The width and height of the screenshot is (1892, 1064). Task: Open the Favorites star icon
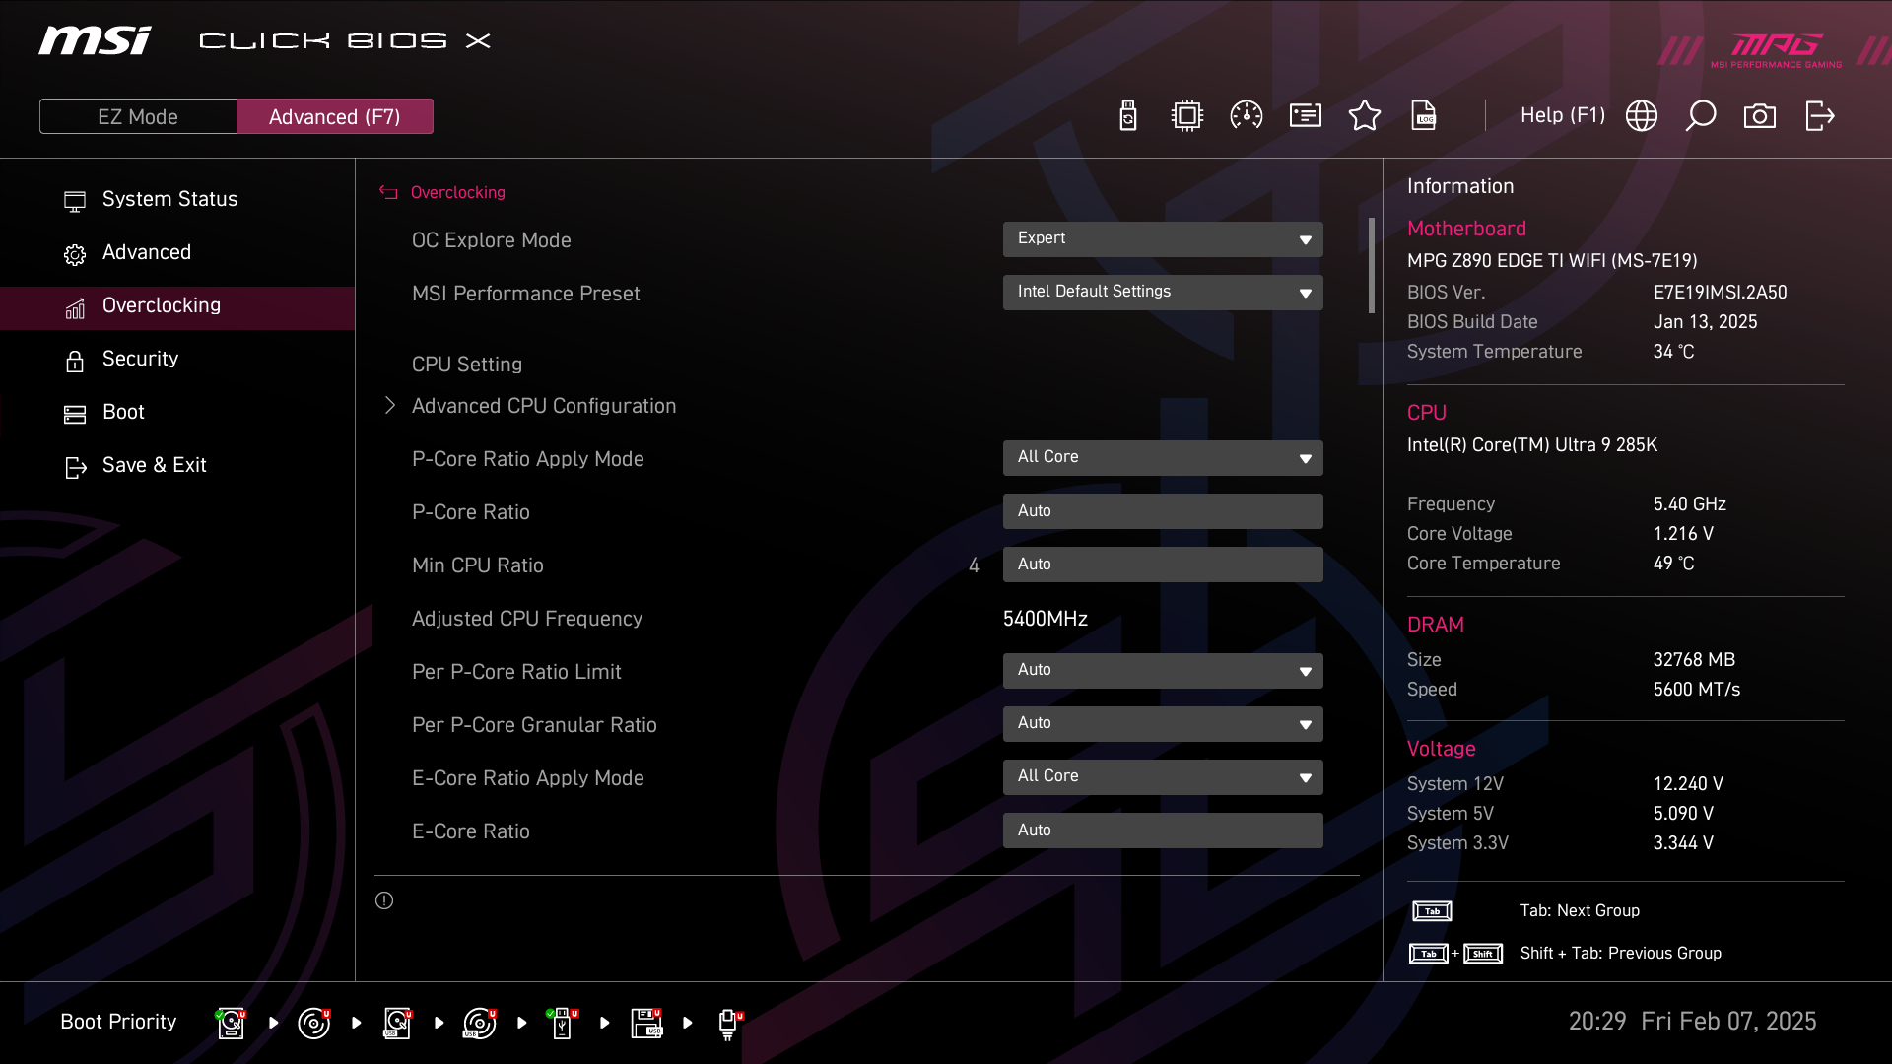point(1365,116)
